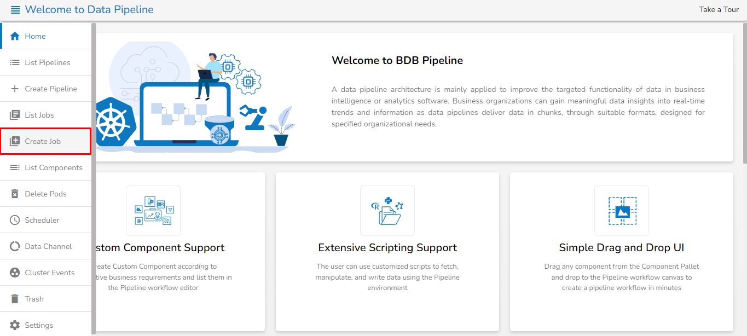Viewport: 747px width, 336px height.
Task: Open List Components from the sidebar
Action: 46,167
